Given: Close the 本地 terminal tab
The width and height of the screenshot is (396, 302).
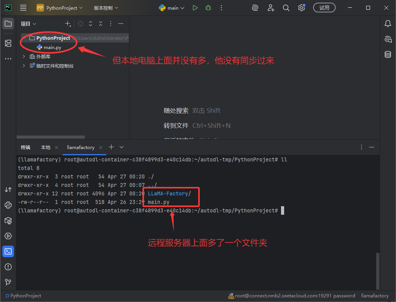Looking at the screenshot, I should pos(57,148).
